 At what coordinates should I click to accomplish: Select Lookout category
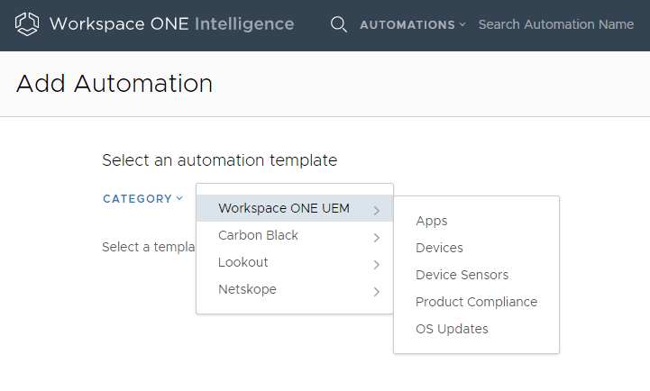coord(295,262)
